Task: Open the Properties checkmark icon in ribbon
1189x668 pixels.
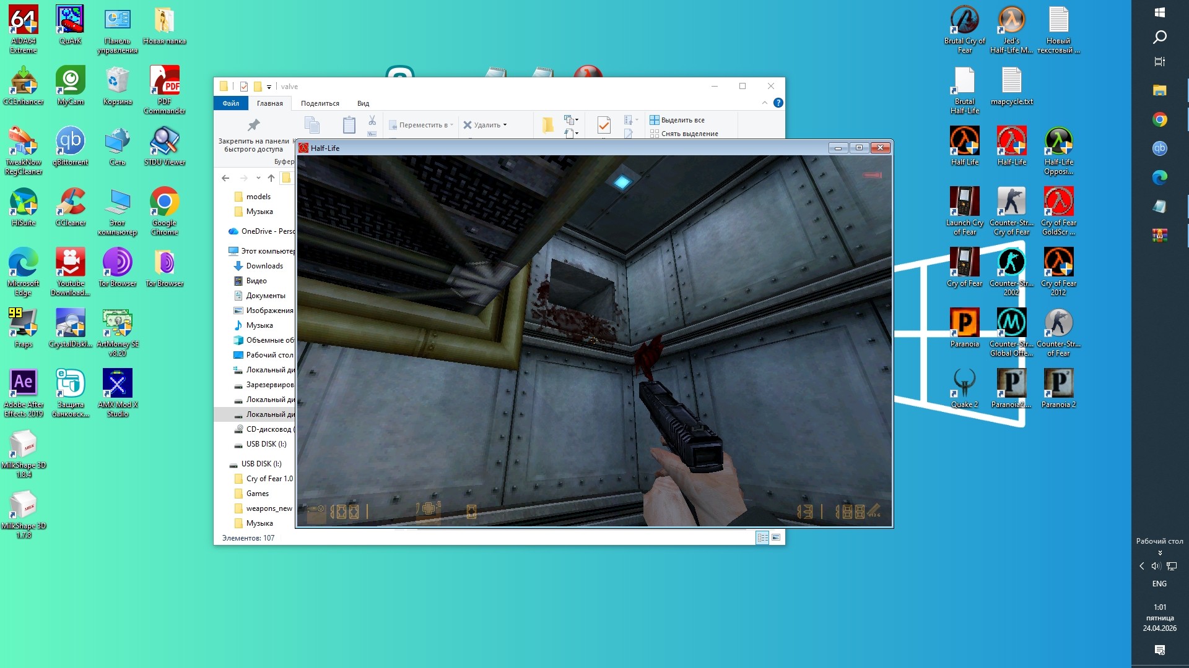Action: pyautogui.click(x=604, y=126)
